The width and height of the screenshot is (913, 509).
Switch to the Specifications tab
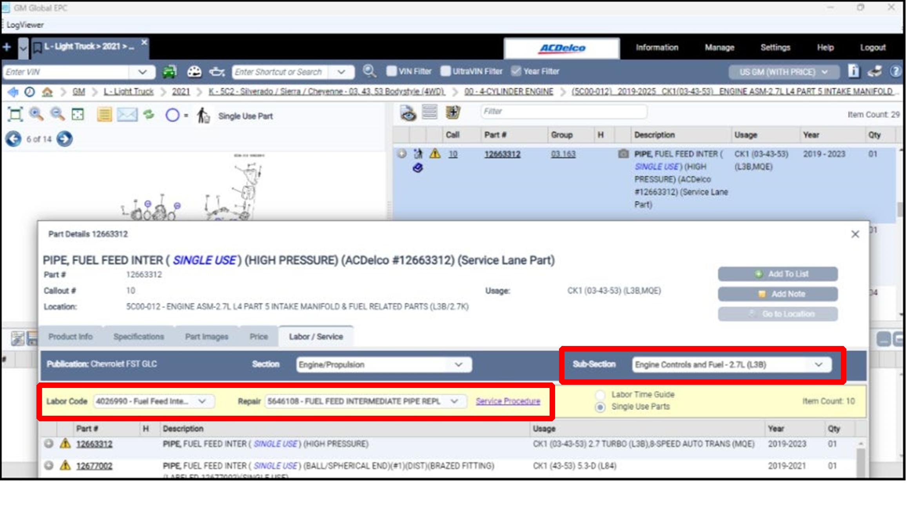[x=138, y=337]
